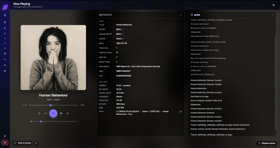The height and width of the screenshot is (148, 280).
Task: Click lyric 'And a compass wouldn't help at all'
Action: [206, 101]
